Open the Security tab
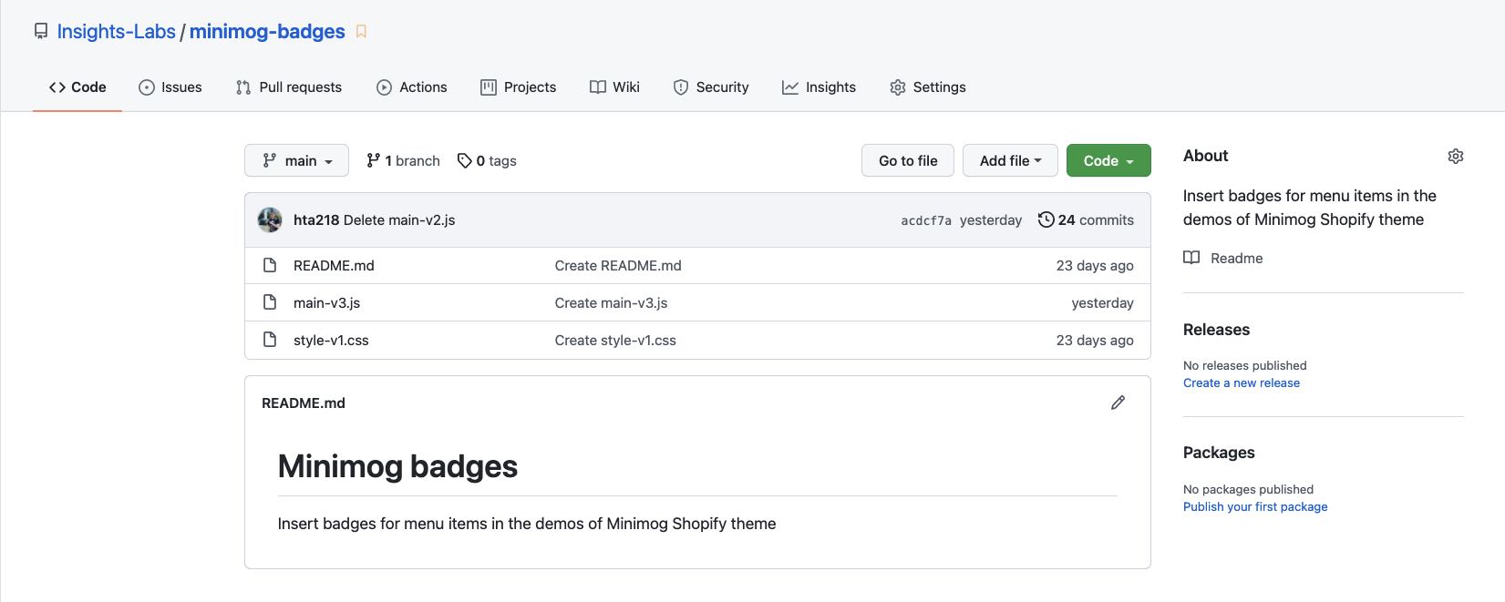 pos(711,87)
